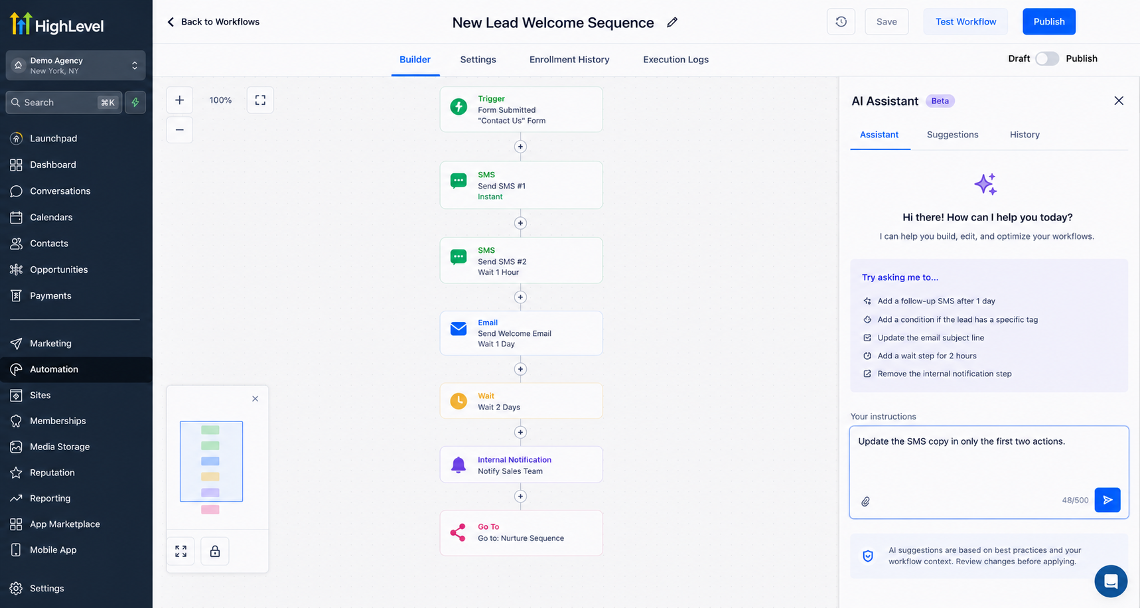Image resolution: width=1140 pixels, height=608 pixels.
Task: Open Marketing in the sidebar
Action: point(76,343)
